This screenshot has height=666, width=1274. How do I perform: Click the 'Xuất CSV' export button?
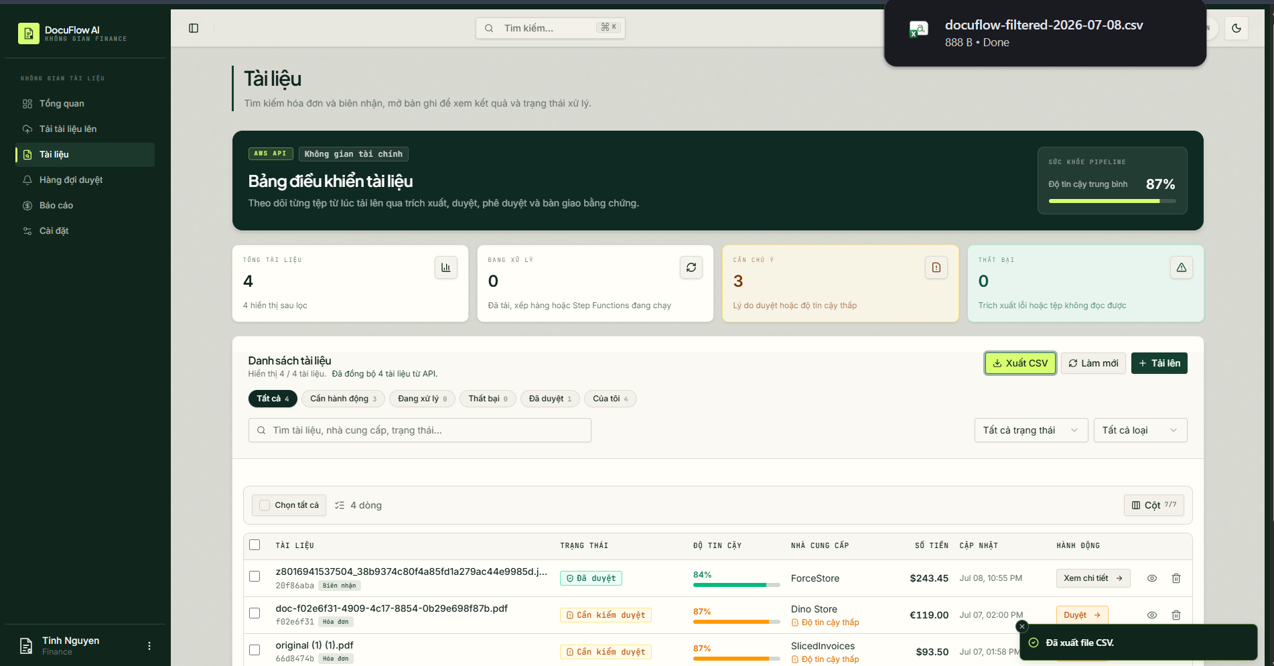click(x=1020, y=363)
